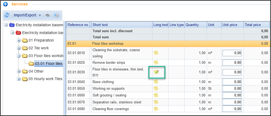The height and width of the screenshot is (116, 271).
Task: Open long text note for Cleaning the substrate
Action: coord(156,53)
